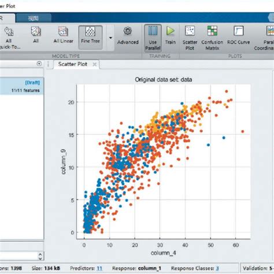Expand the model type gallery dropdown arrow

(110, 38)
